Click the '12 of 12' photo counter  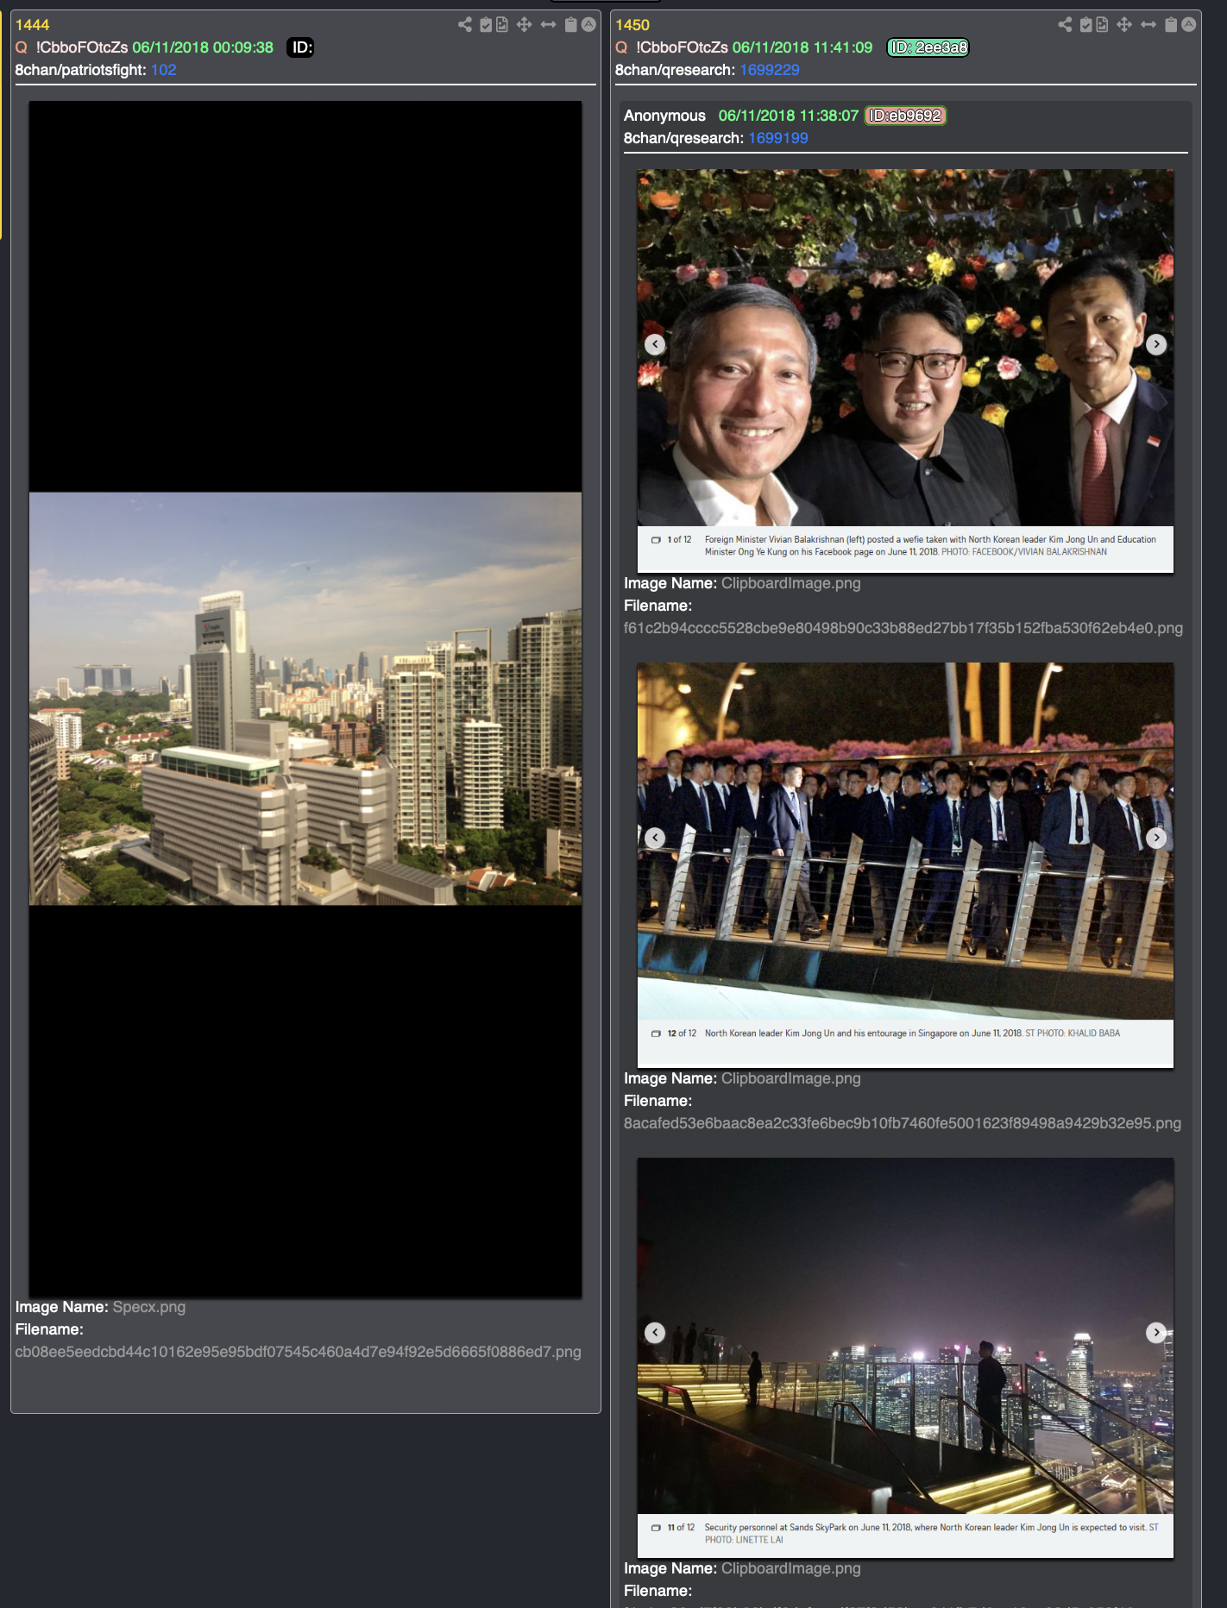[682, 1033]
